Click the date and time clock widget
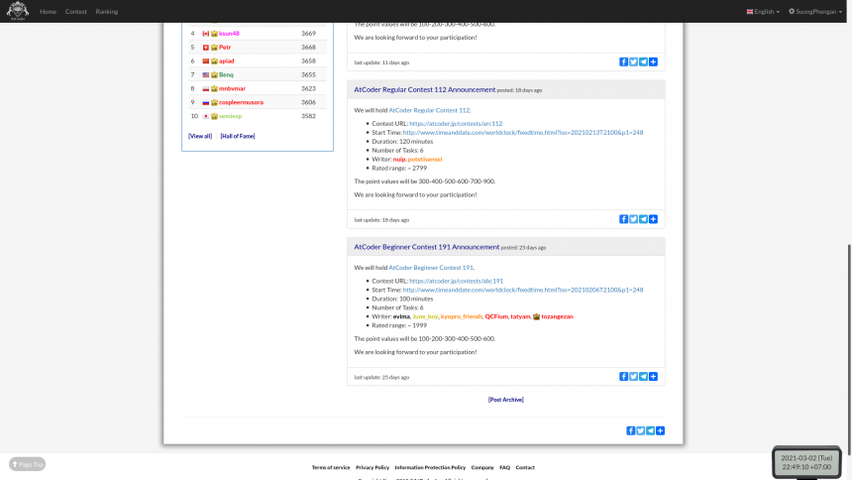The image size is (852, 480). click(806, 462)
